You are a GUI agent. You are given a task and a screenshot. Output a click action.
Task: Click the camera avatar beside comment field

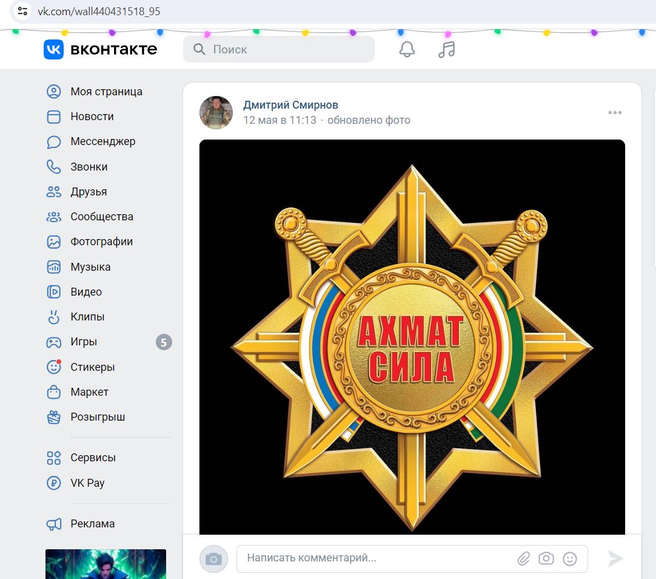(214, 558)
